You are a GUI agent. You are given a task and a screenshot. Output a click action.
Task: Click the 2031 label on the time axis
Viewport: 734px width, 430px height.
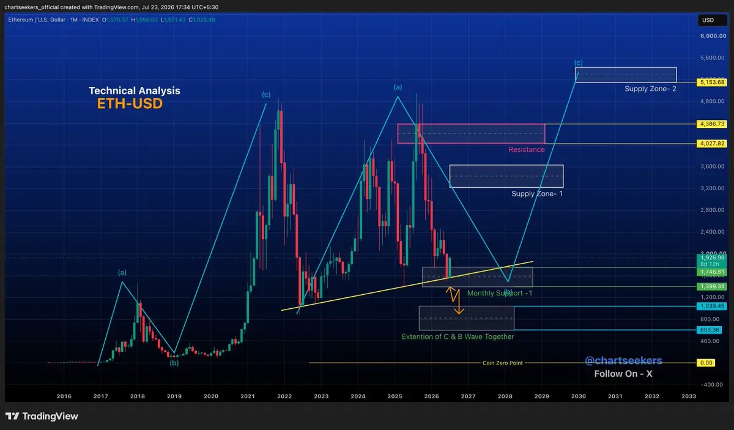pos(615,396)
